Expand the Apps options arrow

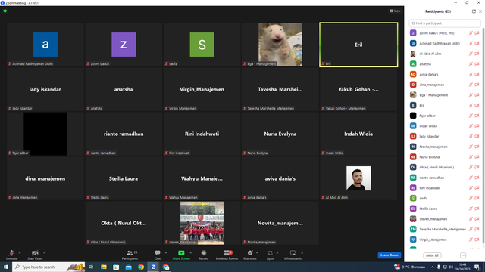[x=277, y=253]
